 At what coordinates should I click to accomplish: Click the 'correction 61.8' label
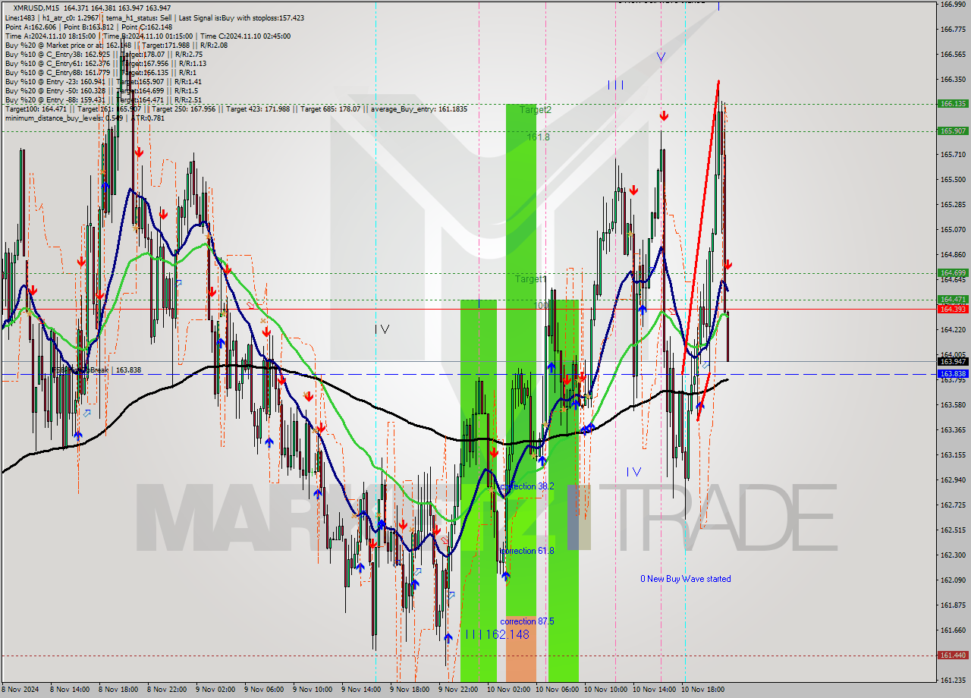pyautogui.click(x=527, y=551)
